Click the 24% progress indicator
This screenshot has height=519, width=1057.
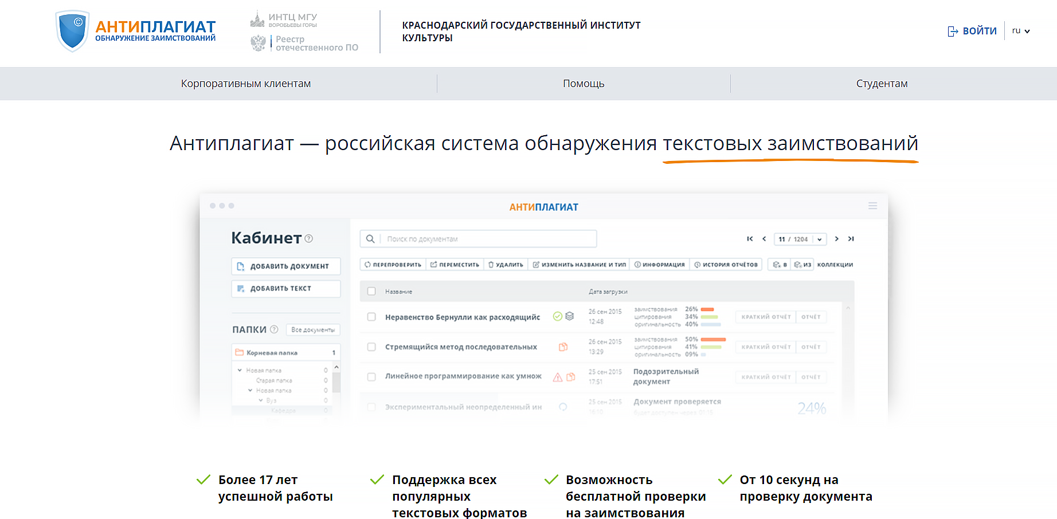812,408
